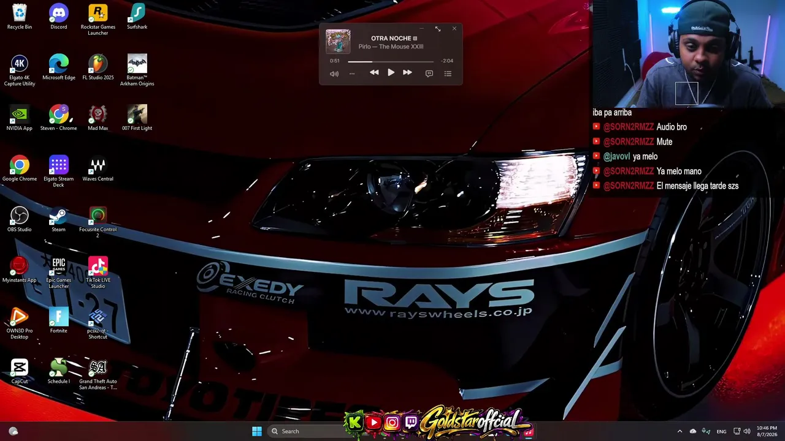Select the 007 First Light icon
The width and height of the screenshot is (785, 441).
coord(137,118)
